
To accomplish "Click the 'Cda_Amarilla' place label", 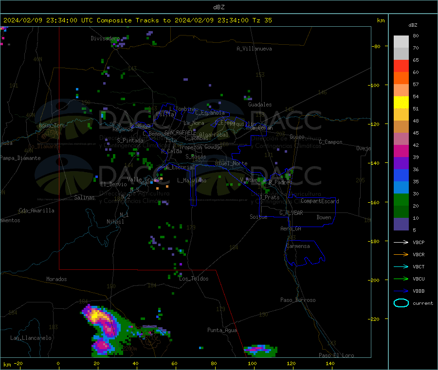I will (x=36, y=211).
